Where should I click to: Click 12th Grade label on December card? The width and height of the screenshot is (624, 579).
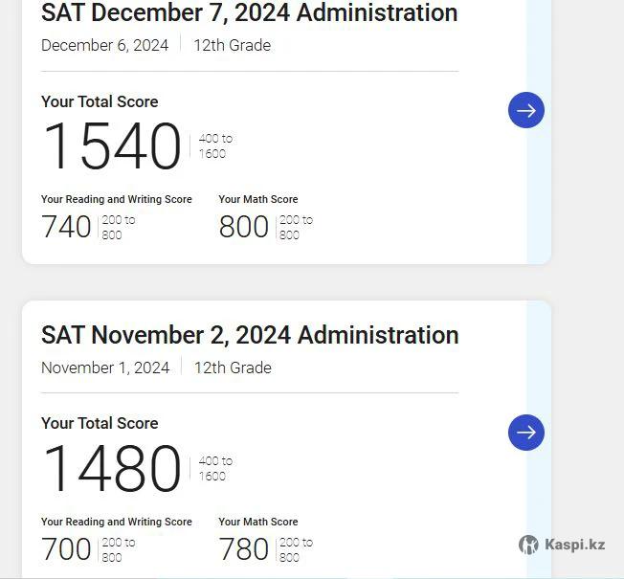(x=233, y=45)
